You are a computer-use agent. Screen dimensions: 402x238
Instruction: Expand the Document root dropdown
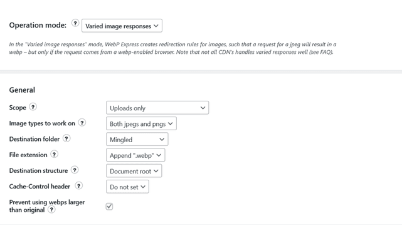tap(134, 171)
